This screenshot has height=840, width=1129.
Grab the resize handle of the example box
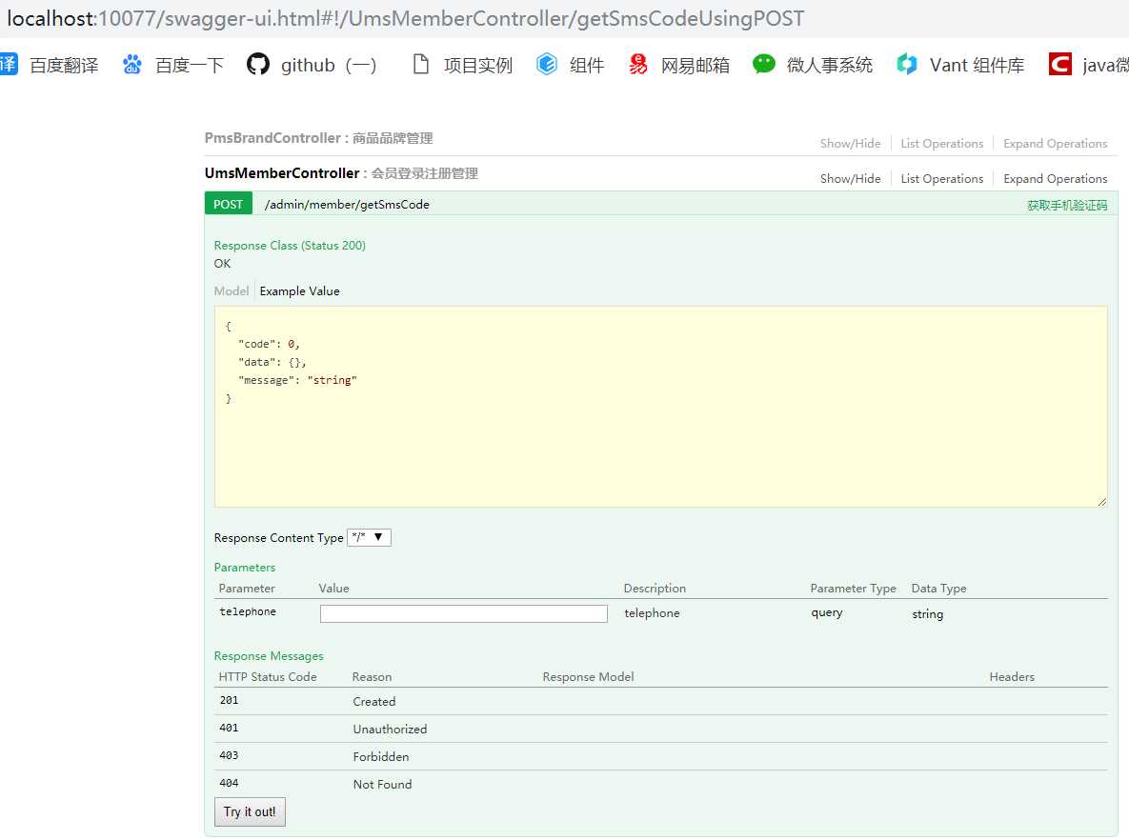pos(1101,502)
